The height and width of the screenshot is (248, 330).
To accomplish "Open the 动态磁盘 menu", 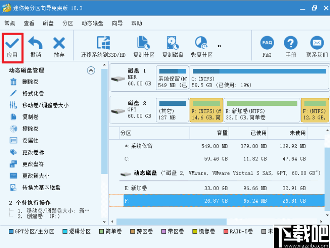I will click(x=92, y=23).
